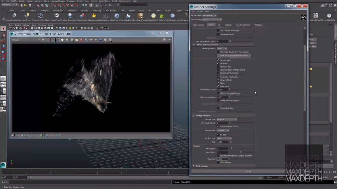Select the Lasso tool in toolbox
This screenshot has height=189, width=337.
(x=3, y=35)
